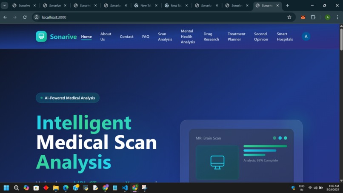Click the volume speaker tray icon
343x193 pixels.
315,188
